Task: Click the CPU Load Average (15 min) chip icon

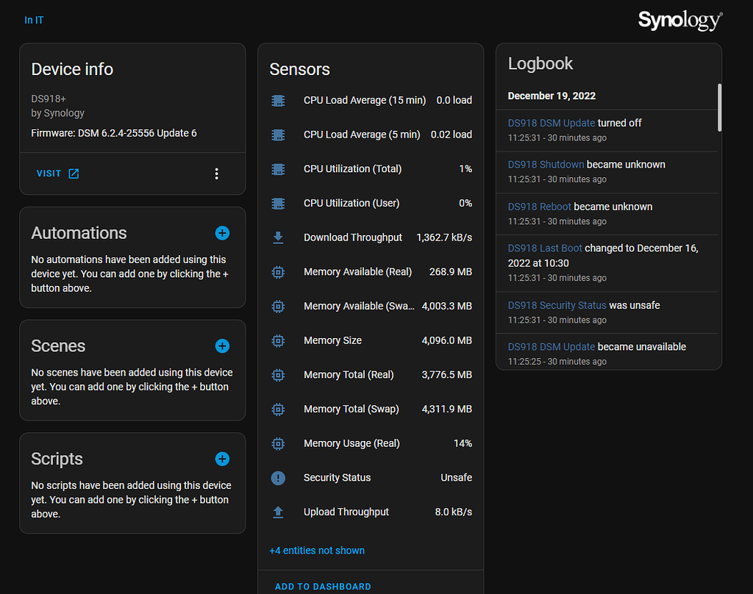Action: click(x=278, y=100)
